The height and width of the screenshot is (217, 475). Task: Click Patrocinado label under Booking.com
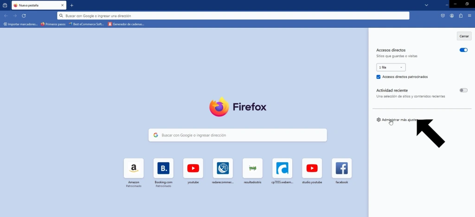coord(163,186)
